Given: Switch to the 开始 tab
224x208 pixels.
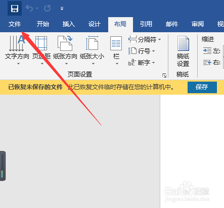Looking at the screenshot, I should tap(43, 24).
